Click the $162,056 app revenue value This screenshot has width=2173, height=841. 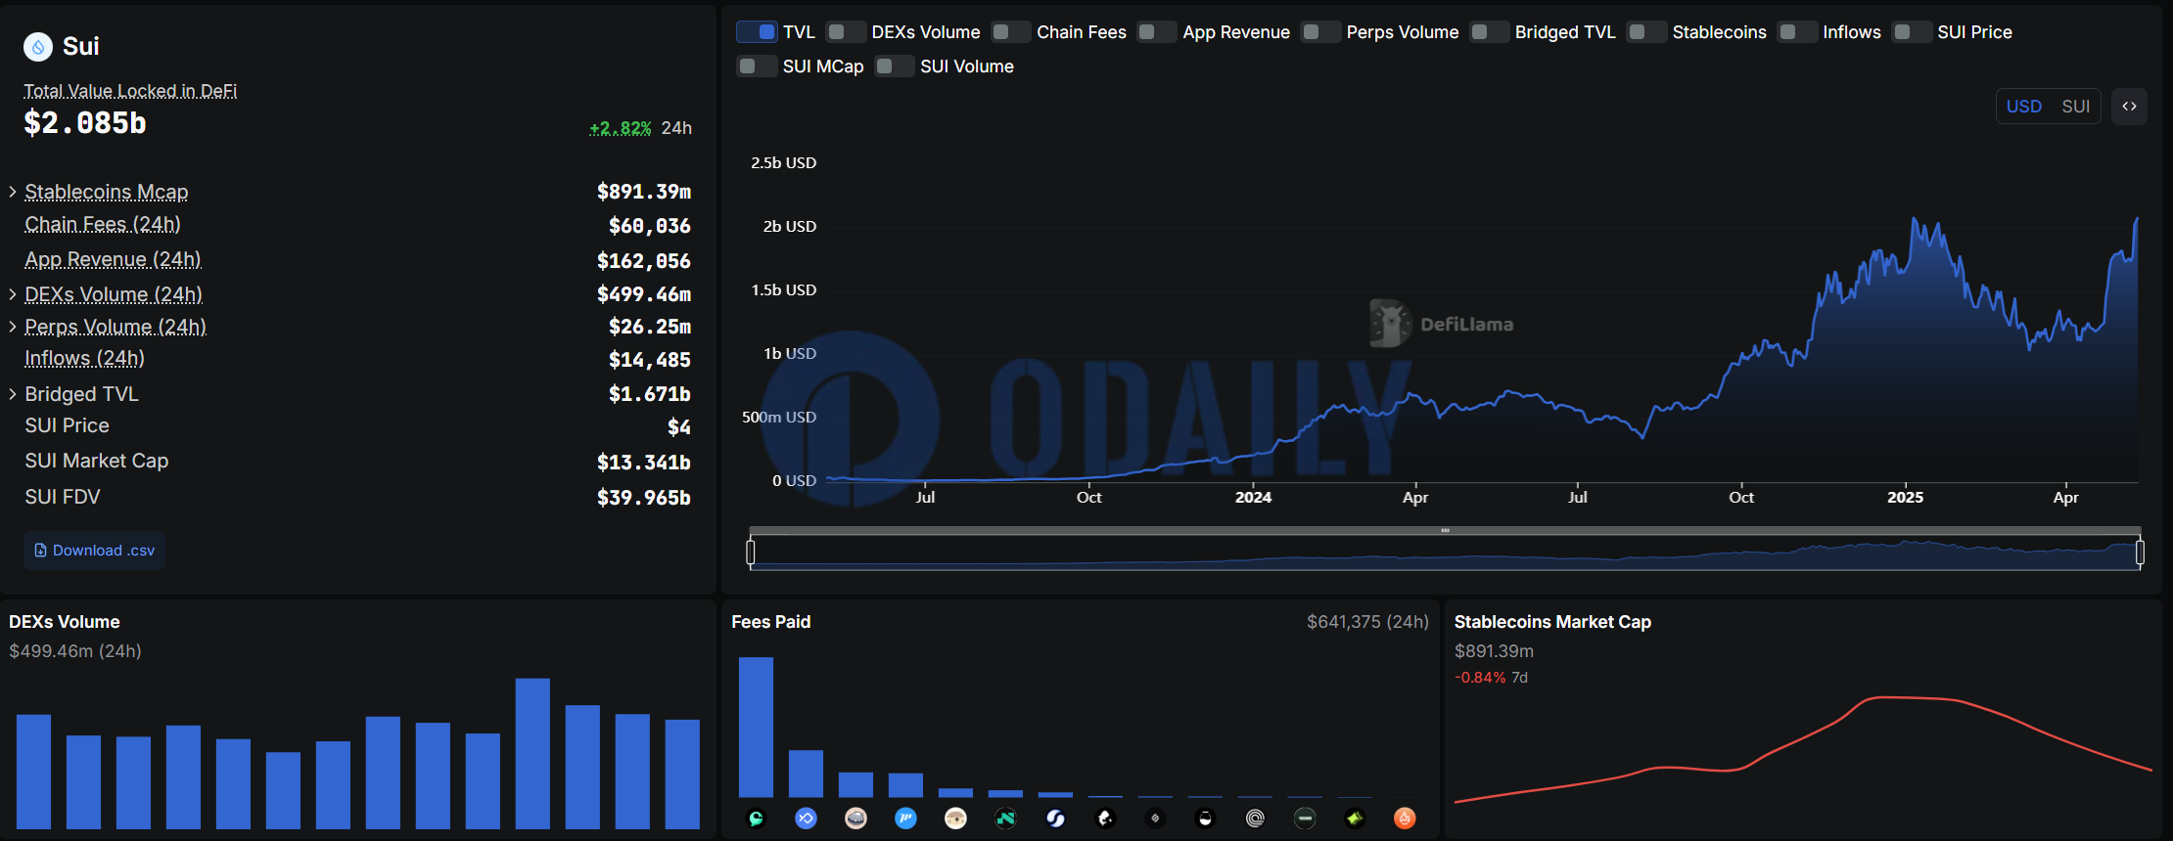(x=644, y=261)
